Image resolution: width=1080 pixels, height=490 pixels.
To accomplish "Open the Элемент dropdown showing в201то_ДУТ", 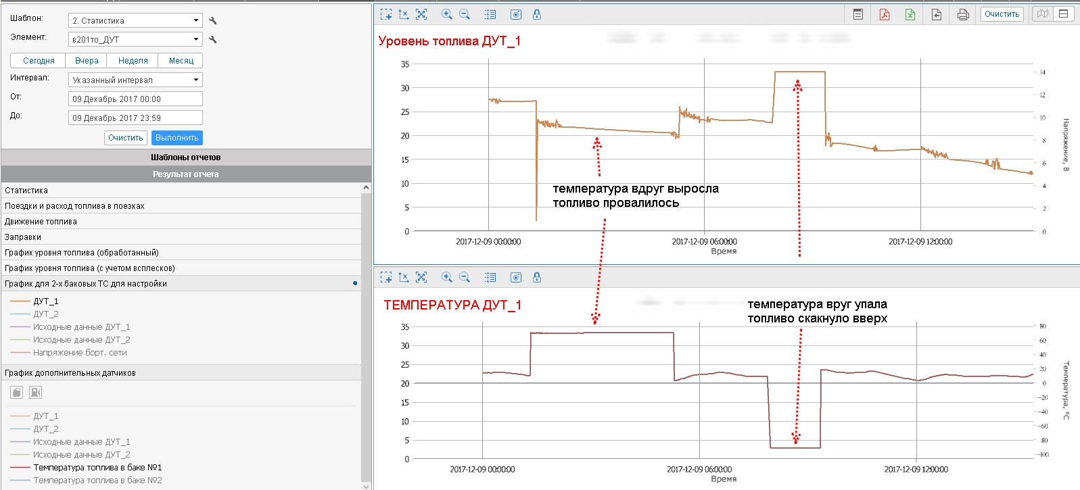I will (x=135, y=40).
